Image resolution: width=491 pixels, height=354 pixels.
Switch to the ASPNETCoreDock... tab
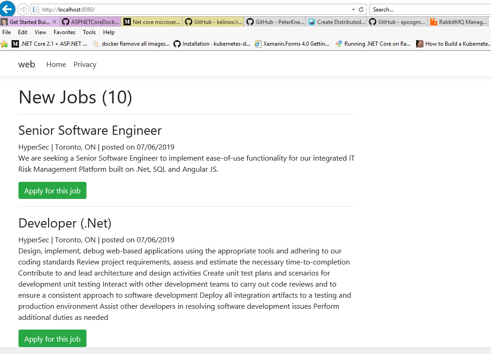pyautogui.click(x=90, y=22)
